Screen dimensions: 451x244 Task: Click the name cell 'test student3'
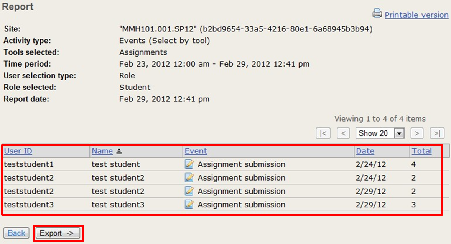pos(118,205)
